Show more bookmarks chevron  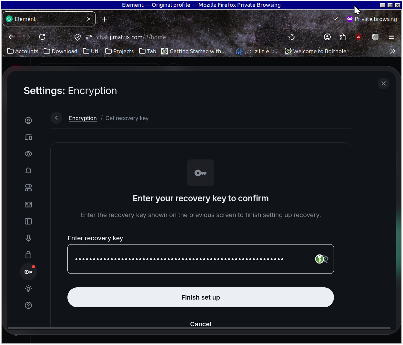(393, 51)
